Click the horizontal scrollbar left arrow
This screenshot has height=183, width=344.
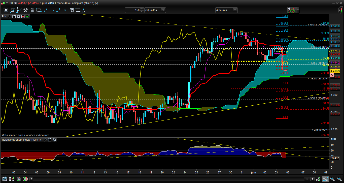point(31,179)
